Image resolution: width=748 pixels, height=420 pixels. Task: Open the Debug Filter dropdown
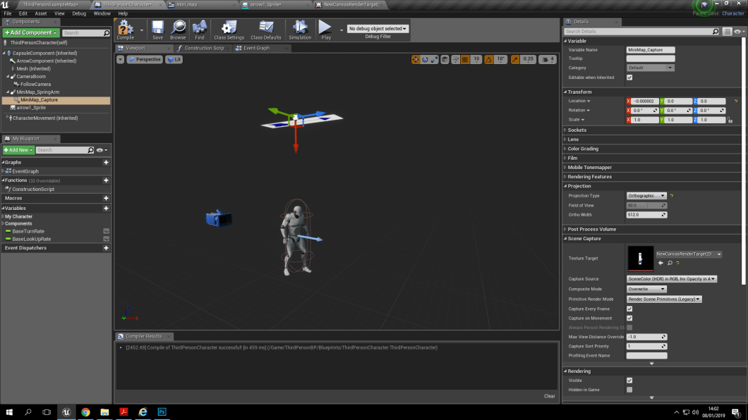click(x=377, y=29)
